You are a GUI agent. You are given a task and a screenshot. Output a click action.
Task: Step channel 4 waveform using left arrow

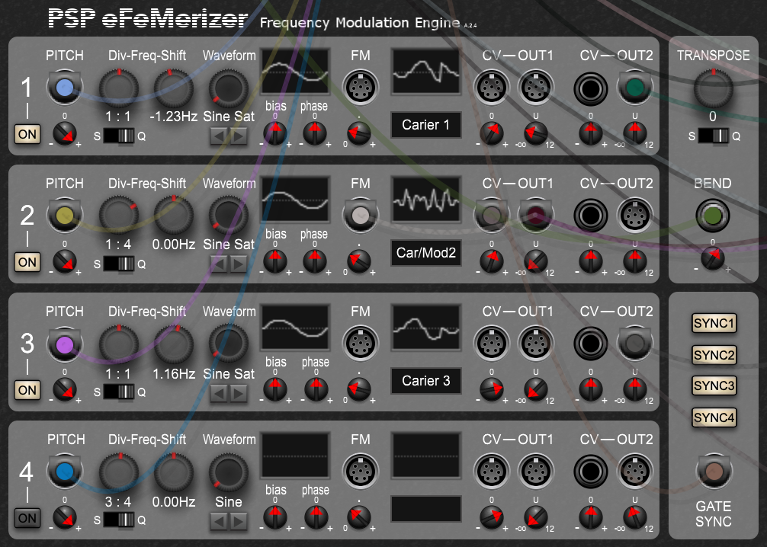pyautogui.click(x=218, y=522)
